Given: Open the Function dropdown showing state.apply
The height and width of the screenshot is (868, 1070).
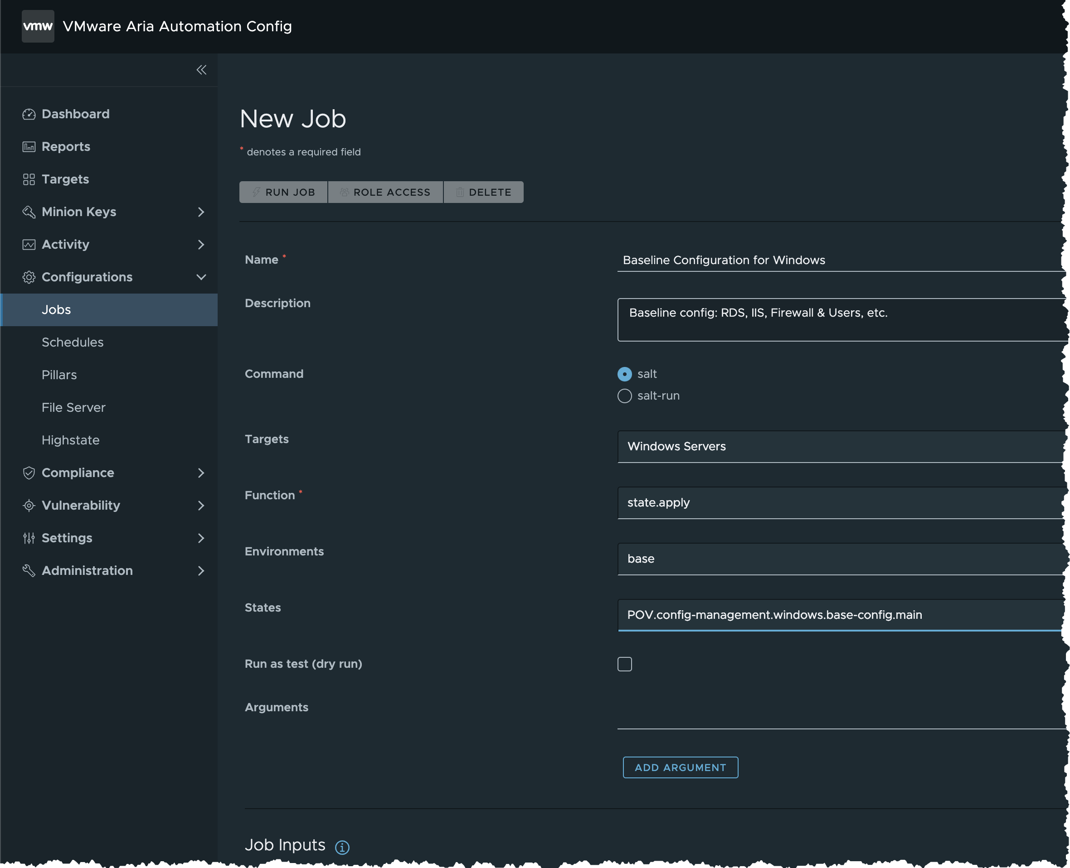Looking at the screenshot, I should [x=841, y=502].
